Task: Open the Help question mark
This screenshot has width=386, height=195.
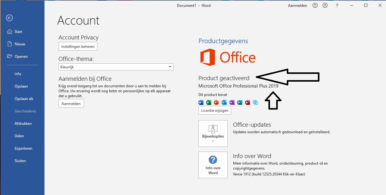Action: coord(337,6)
